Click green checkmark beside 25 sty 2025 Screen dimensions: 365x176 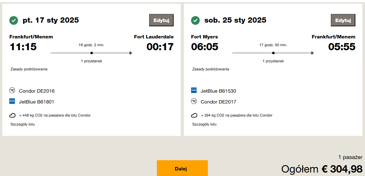[x=195, y=20]
